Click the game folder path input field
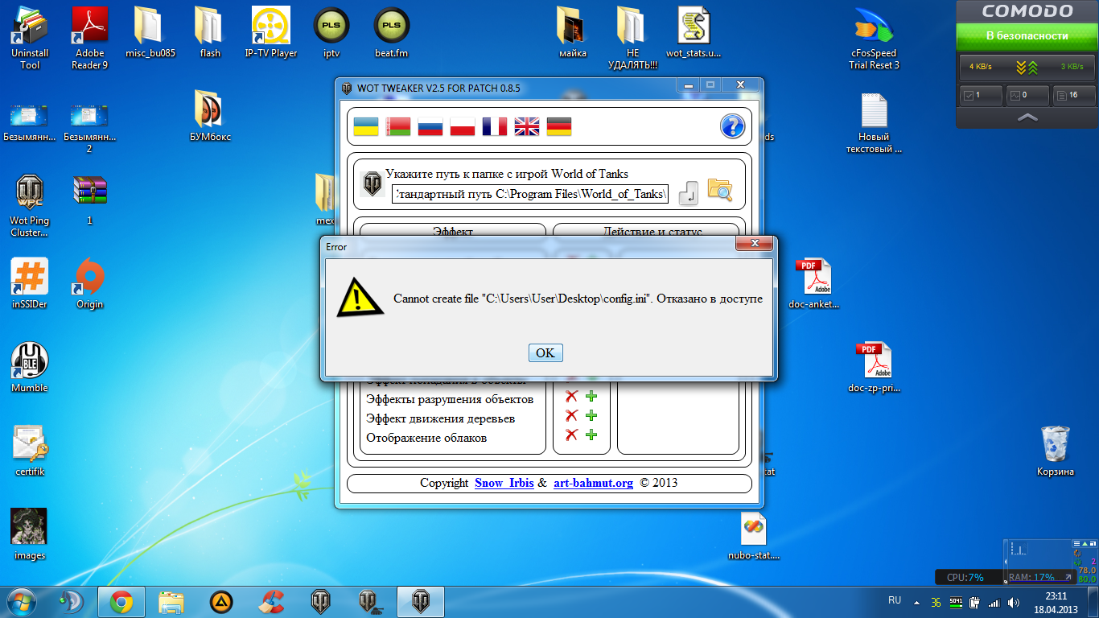Viewport: 1099px width, 618px height. point(530,194)
